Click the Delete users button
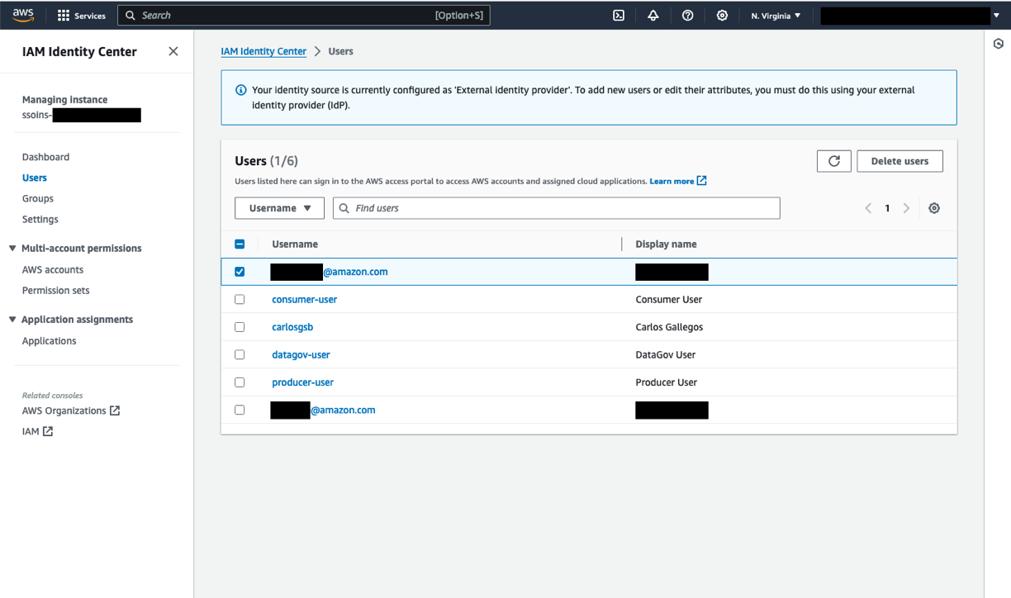This screenshot has height=598, width=1011. coord(899,160)
